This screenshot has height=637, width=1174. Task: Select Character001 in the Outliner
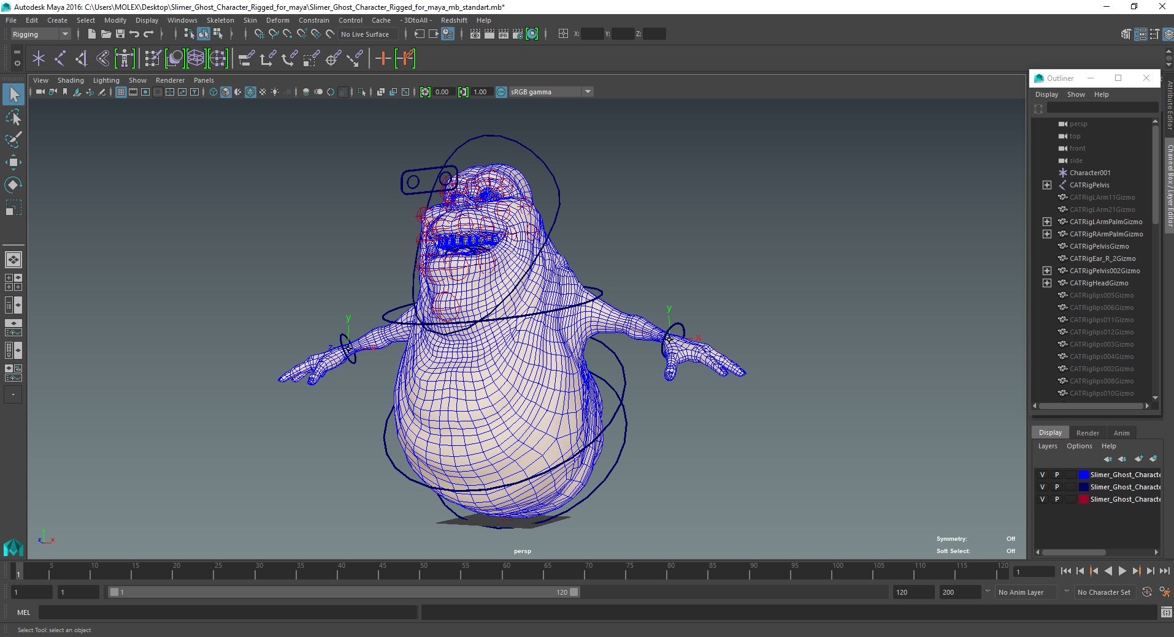pos(1089,173)
